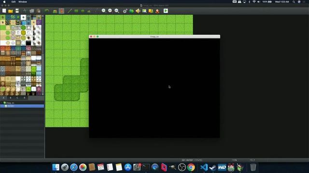Switch to tileset tab R
Viewport: 309px width, 173px height.
25,98
